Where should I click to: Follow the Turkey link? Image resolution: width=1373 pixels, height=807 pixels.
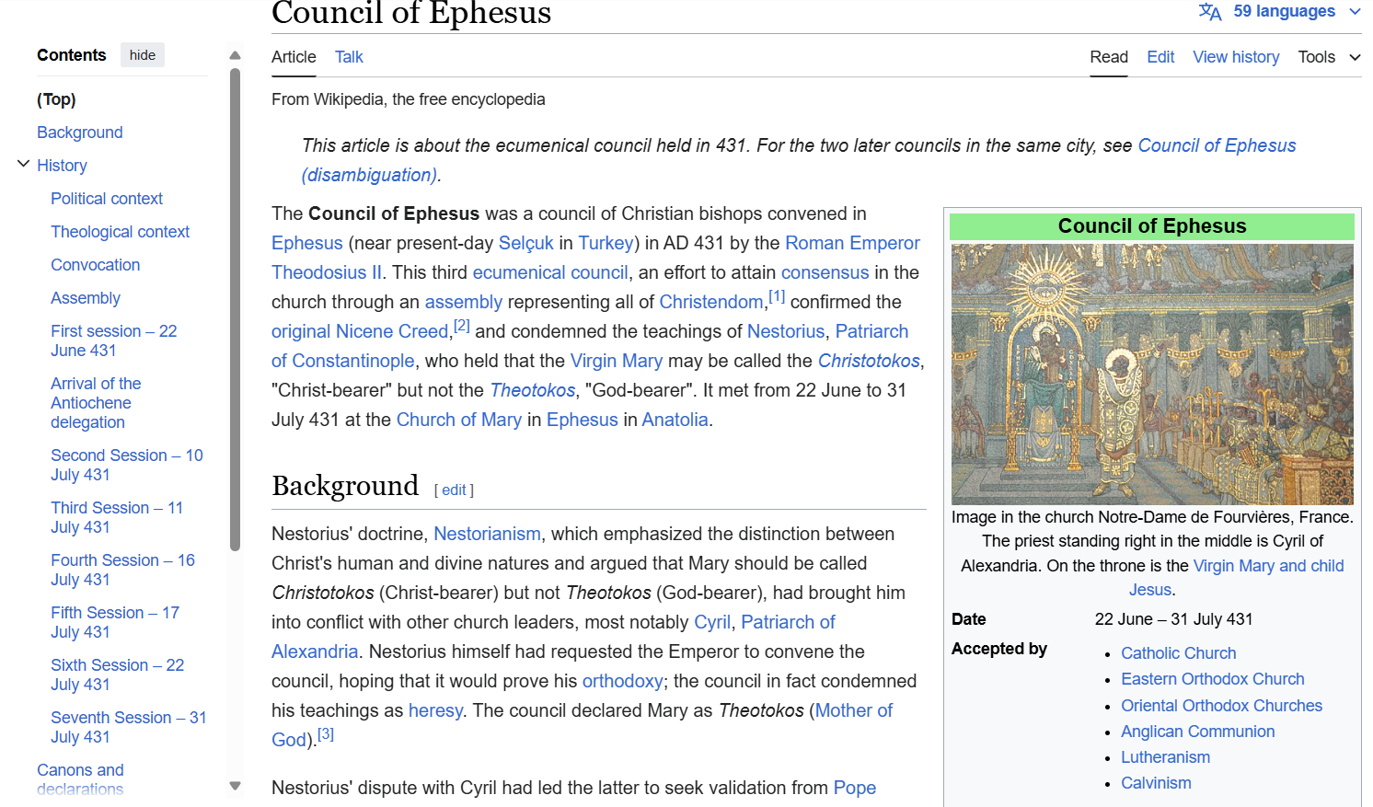606,243
